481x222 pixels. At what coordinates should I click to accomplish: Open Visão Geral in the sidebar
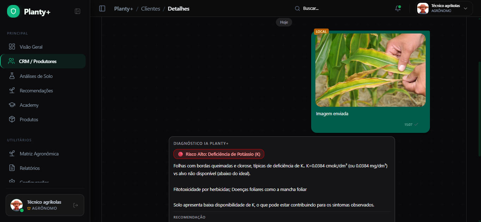[x=31, y=47]
